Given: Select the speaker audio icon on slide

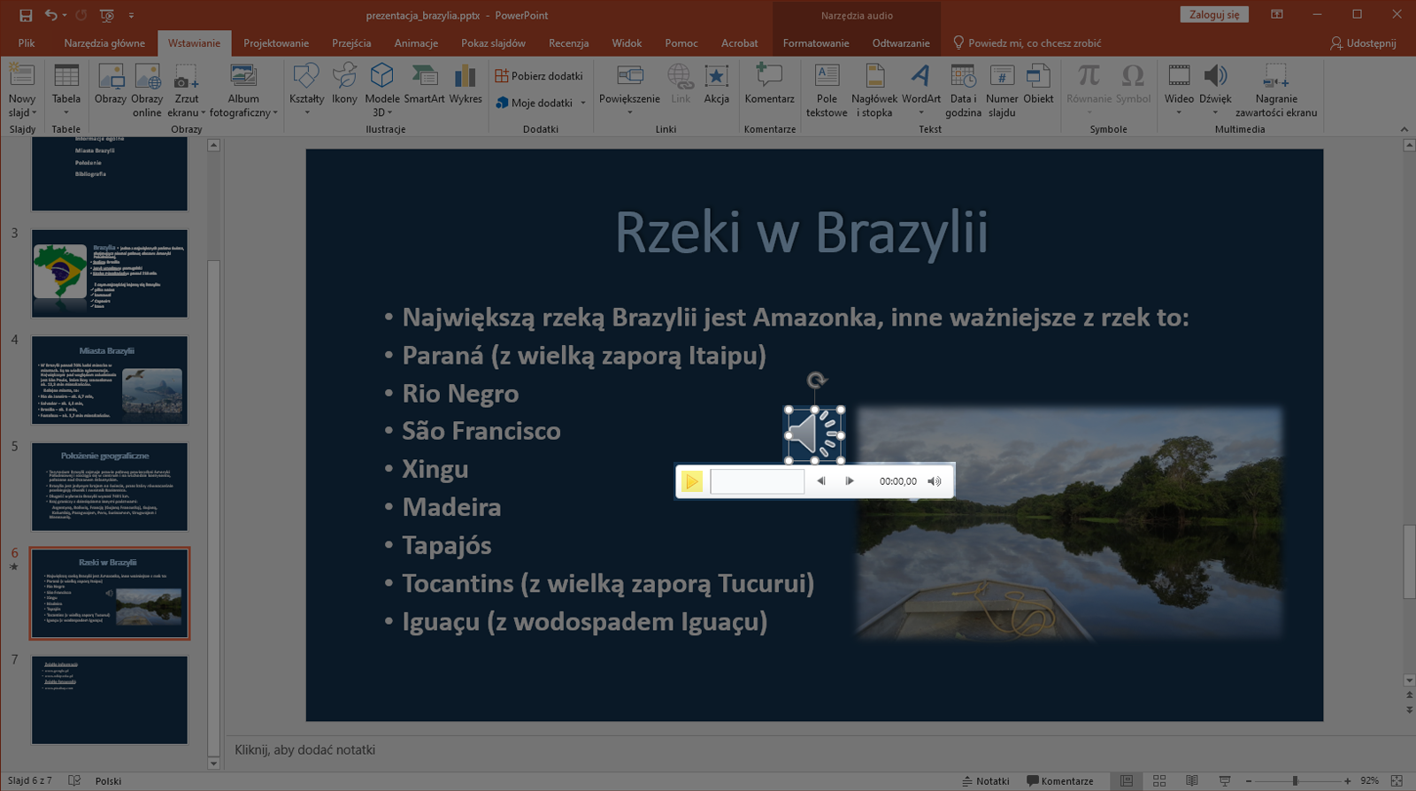Looking at the screenshot, I should point(814,434).
